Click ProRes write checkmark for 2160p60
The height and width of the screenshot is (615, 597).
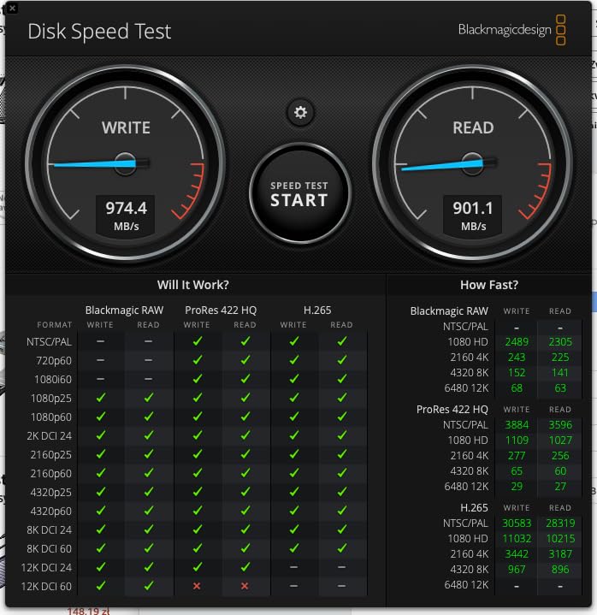click(x=198, y=473)
